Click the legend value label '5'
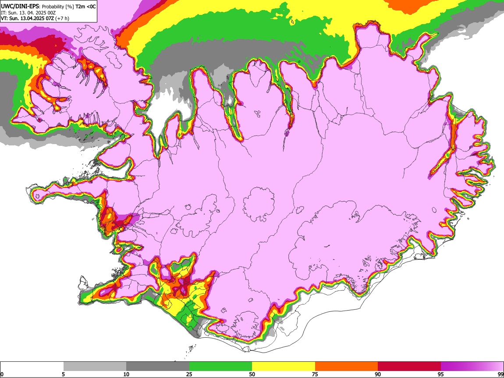The height and width of the screenshot is (378, 504). [x=63, y=374]
